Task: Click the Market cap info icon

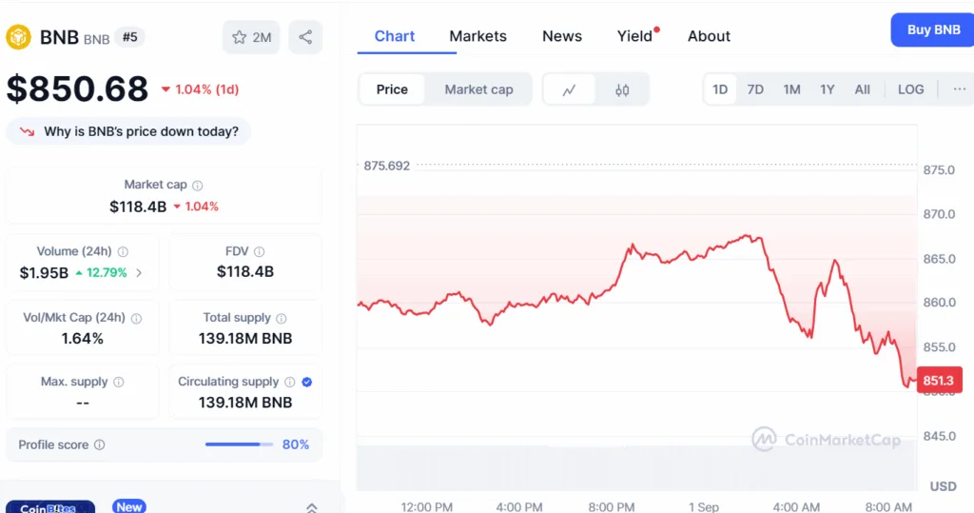Action: (x=198, y=186)
